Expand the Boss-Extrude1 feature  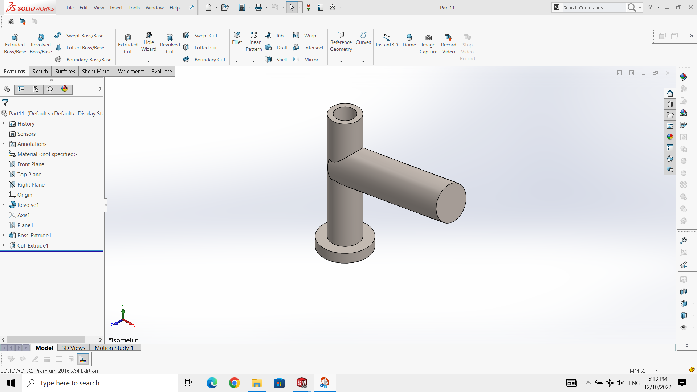pyautogui.click(x=4, y=236)
